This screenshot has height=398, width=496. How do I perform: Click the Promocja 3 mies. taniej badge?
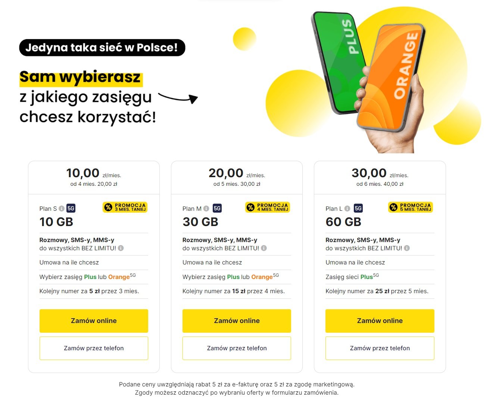point(125,207)
